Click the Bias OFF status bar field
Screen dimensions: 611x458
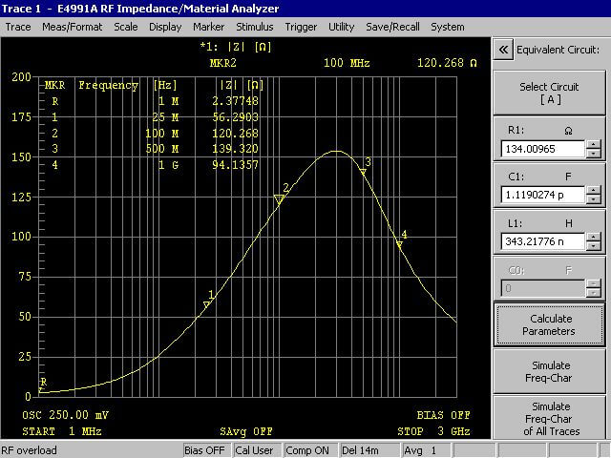(207, 450)
